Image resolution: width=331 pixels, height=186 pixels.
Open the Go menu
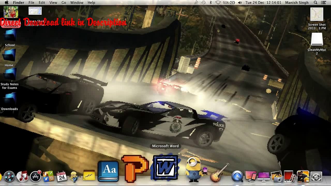point(64,3)
